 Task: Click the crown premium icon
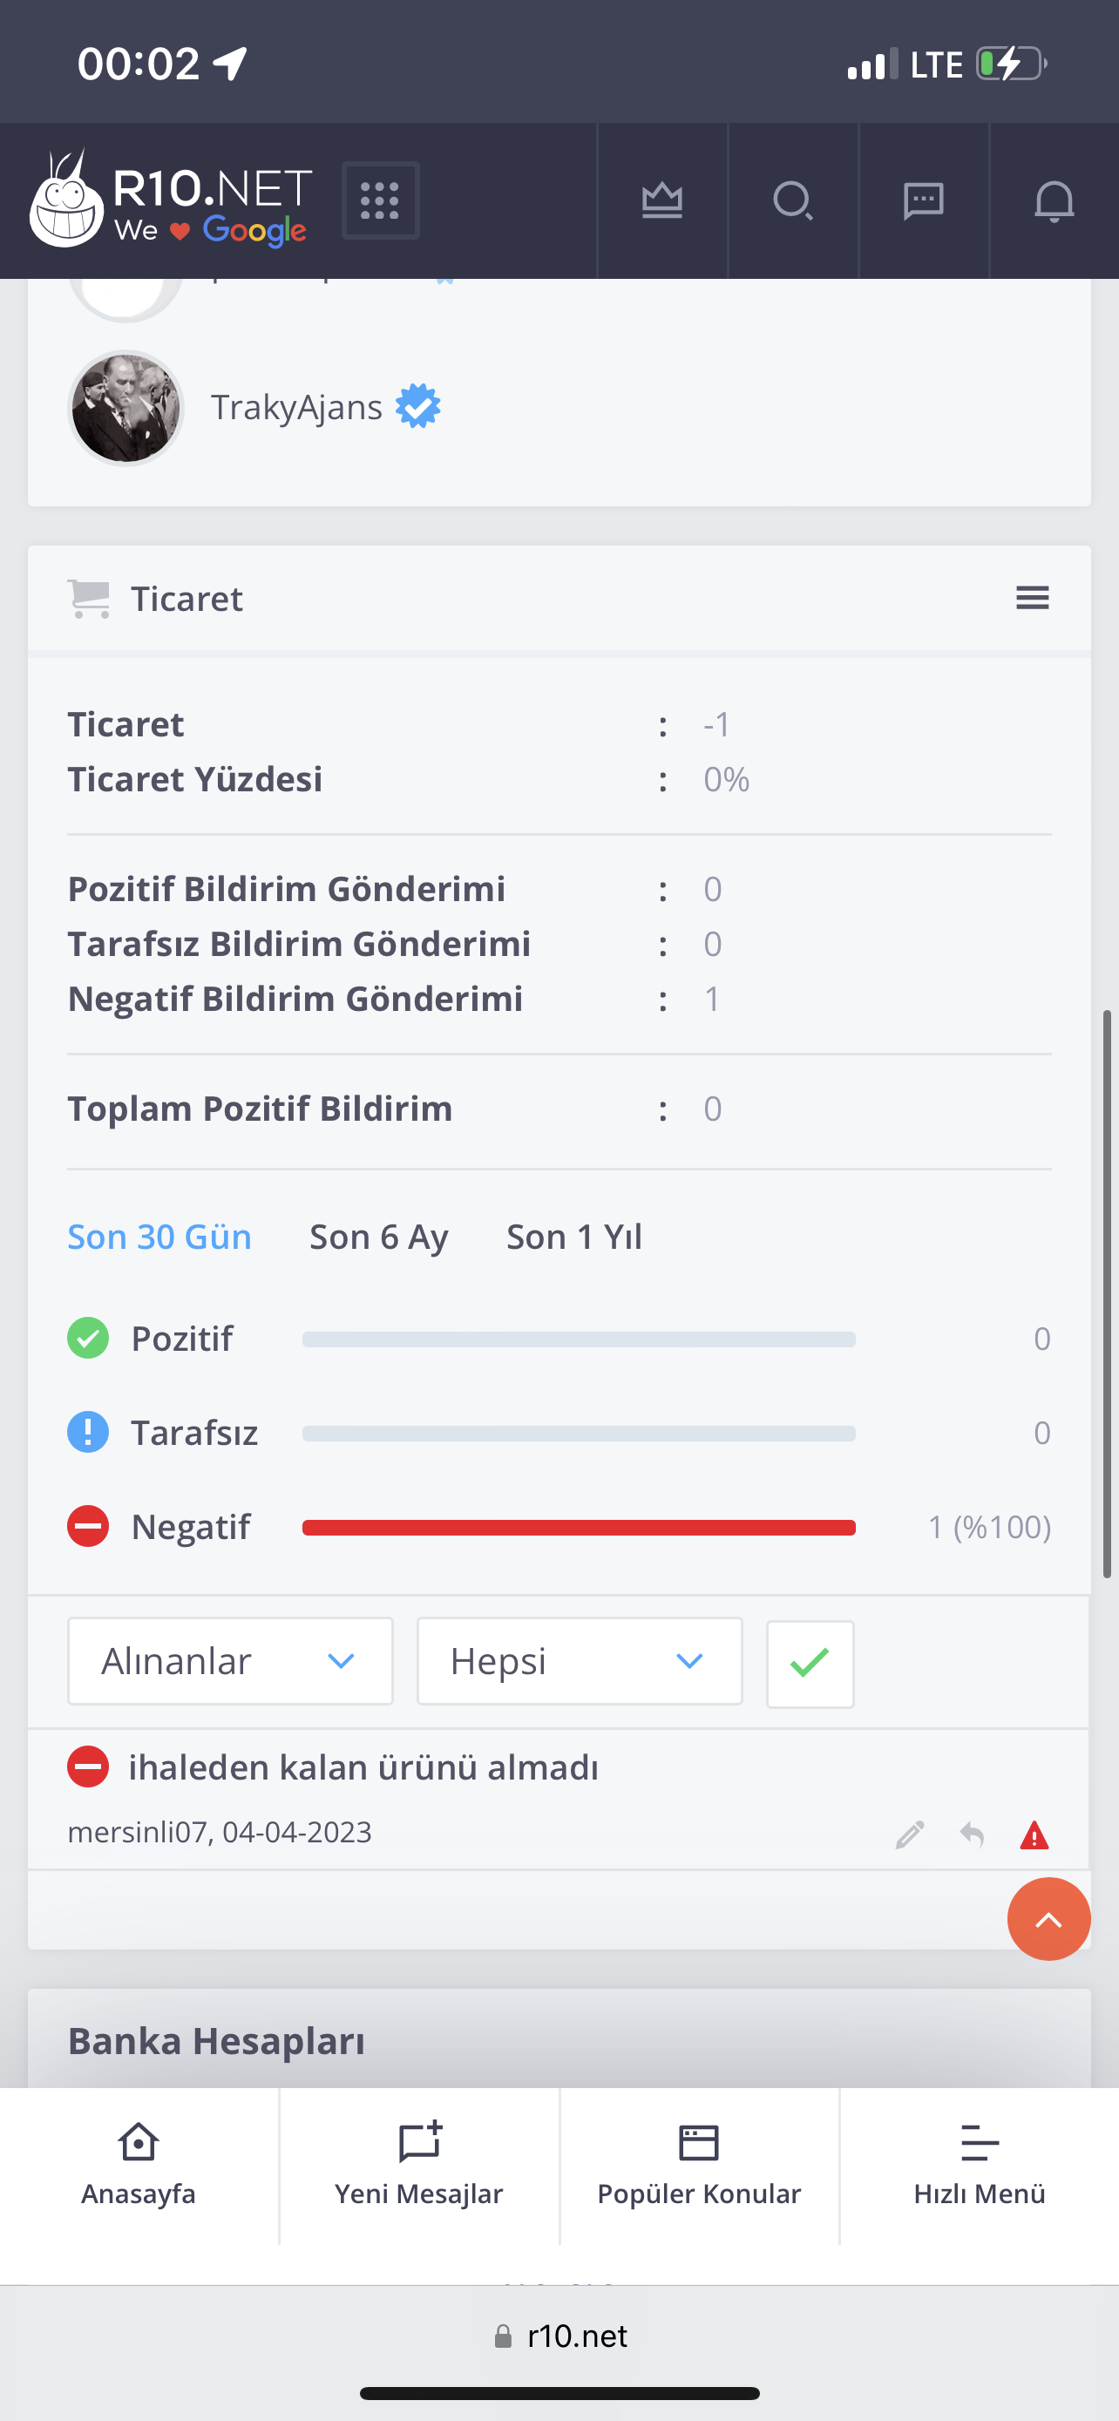(662, 200)
